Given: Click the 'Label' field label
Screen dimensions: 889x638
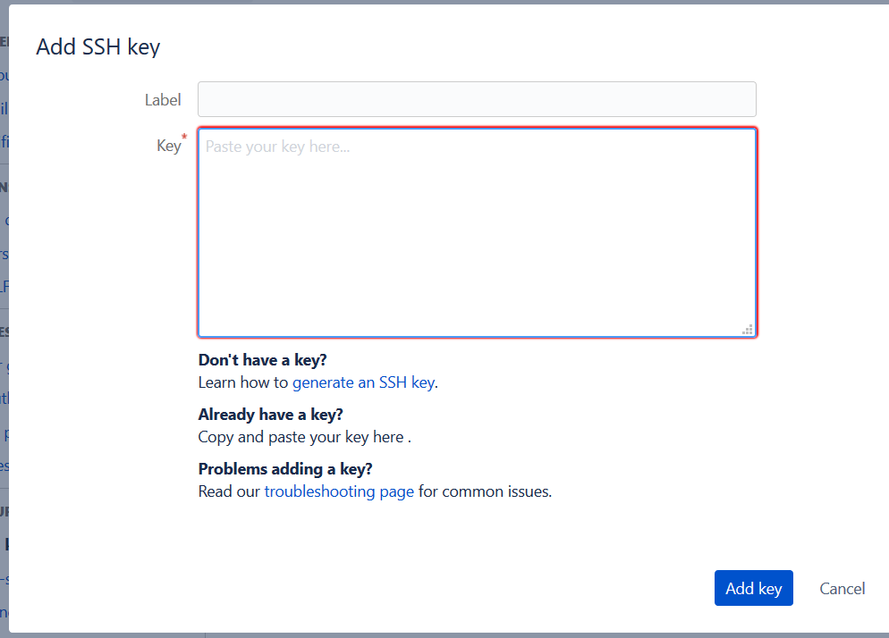Looking at the screenshot, I should pyautogui.click(x=163, y=100).
